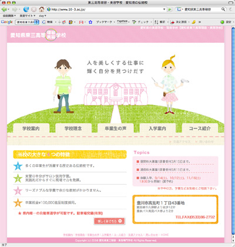Image resolution: width=235 pixels, height=247 pixels.
Task: Open the コース紹介 tab
Action: click(x=200, y=128)
